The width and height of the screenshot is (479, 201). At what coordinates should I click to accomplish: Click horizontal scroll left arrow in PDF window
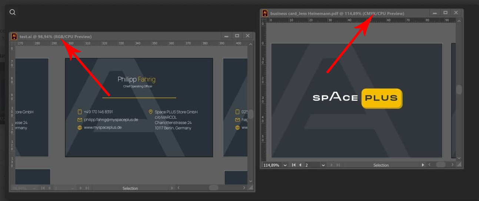click(429, 165)
